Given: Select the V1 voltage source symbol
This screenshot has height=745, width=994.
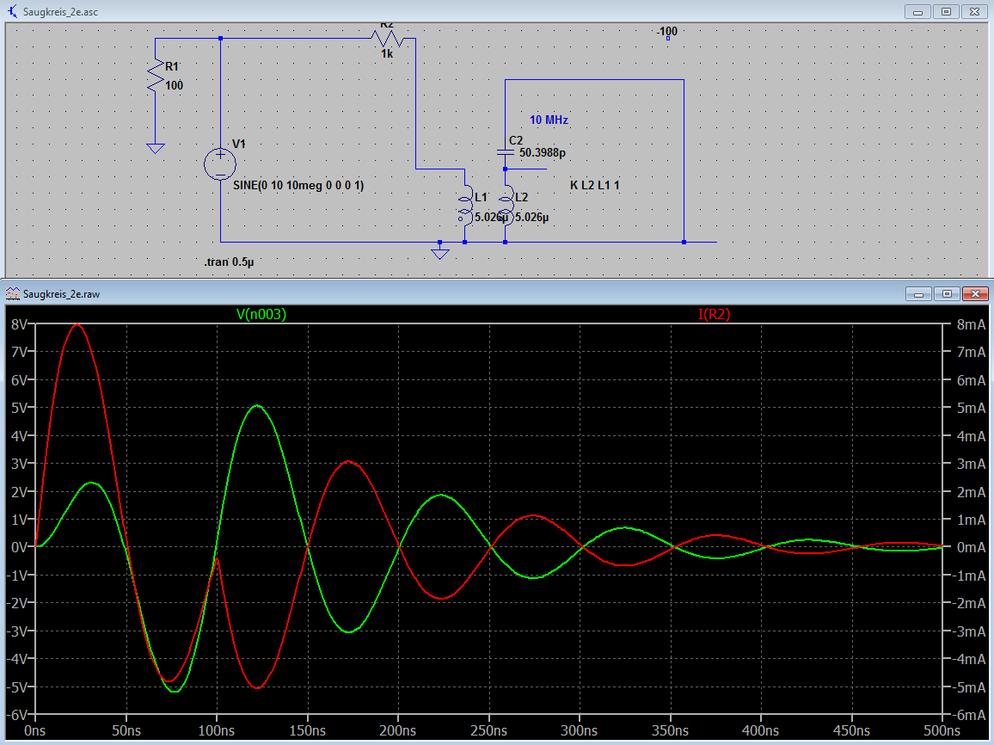Looking at the screenshot, I should point(220,164).
